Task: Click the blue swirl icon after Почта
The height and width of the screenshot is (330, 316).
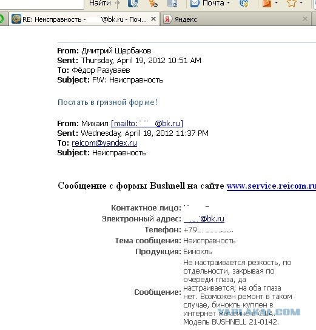Action: coord(244,3)
